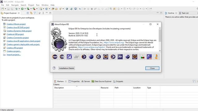Viewport: 198px width, 111px height.
Task: Open the File menu
Action: point(2,5)
